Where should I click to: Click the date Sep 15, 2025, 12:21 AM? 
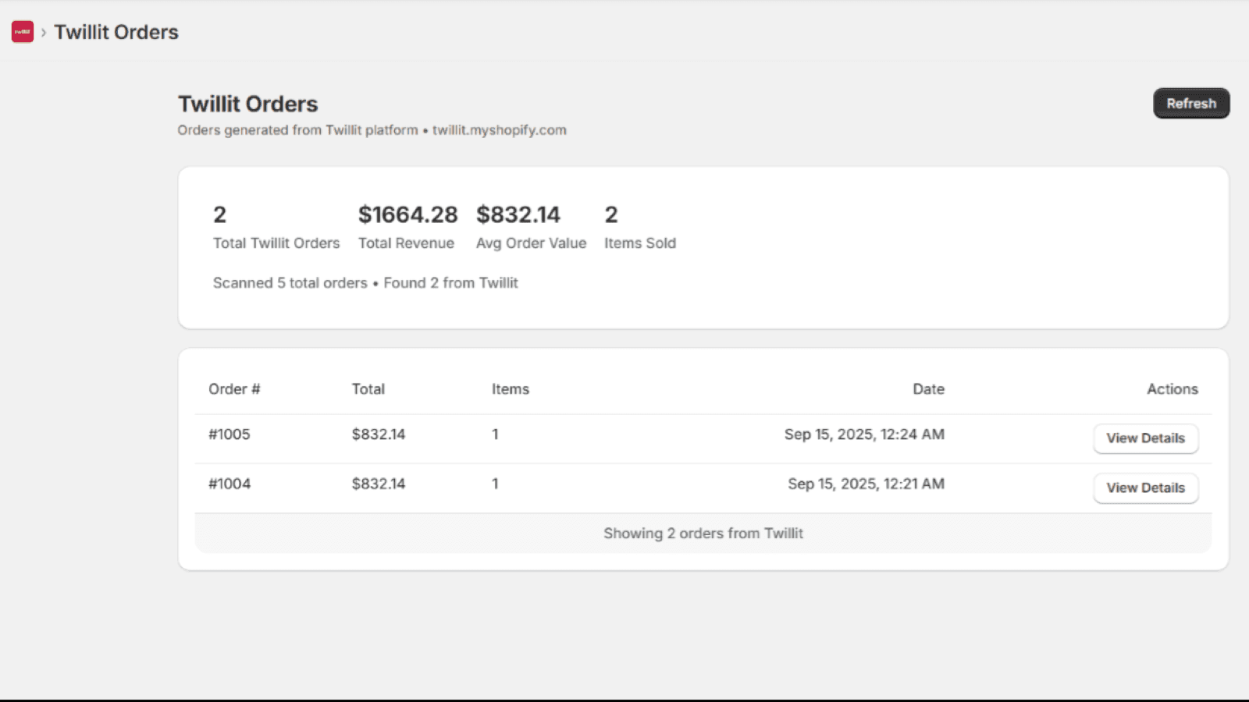click(x=866, y=484)
